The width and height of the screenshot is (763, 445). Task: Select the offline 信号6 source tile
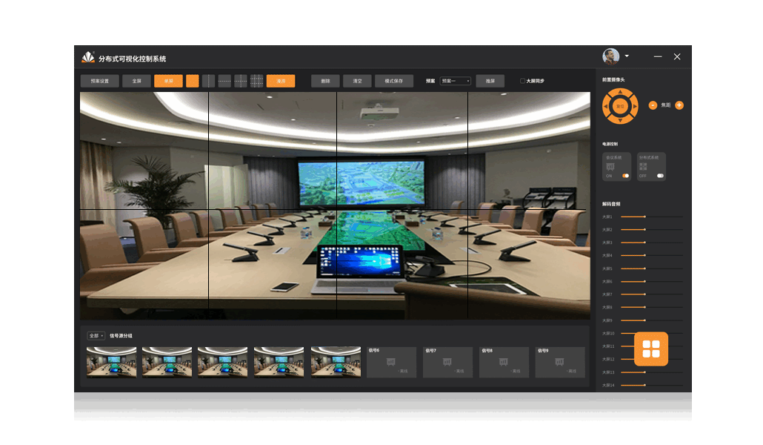[391, 362]
